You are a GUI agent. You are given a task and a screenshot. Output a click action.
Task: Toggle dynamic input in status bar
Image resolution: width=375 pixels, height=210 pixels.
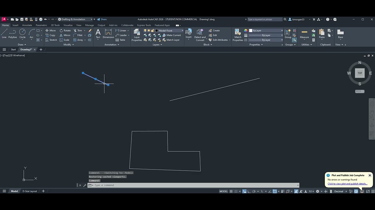pos(244,191)
